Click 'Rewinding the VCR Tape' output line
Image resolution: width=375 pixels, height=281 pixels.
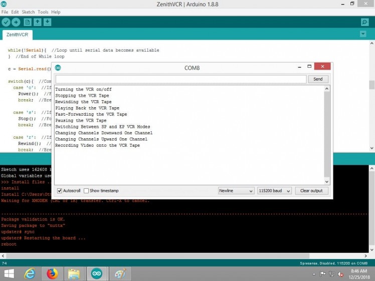pyautogui.click(x=83, y=102)
